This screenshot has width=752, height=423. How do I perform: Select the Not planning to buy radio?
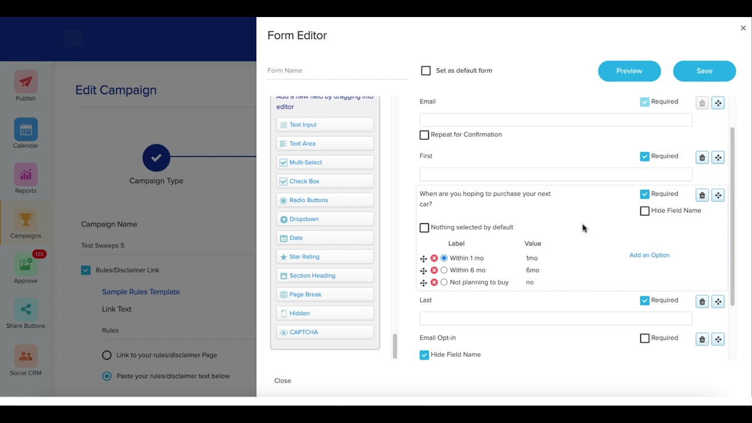tap(444, 283)
